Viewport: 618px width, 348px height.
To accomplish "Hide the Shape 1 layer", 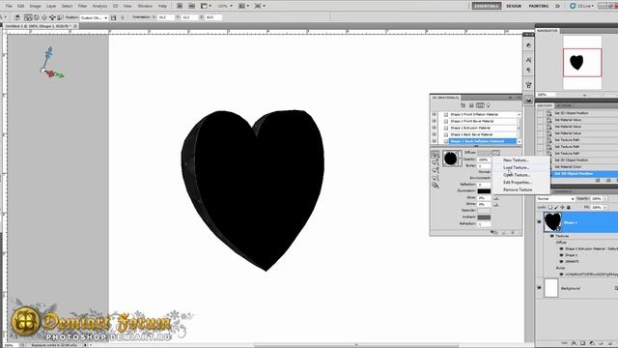I will click(x=539, y=222).
